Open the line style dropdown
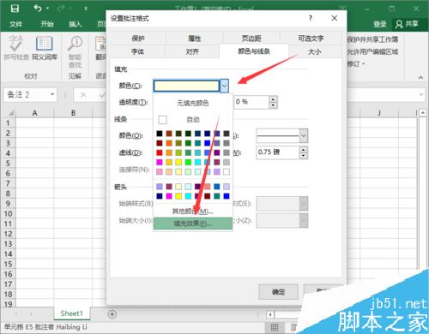Viewport: 429px width, 334px height. pos(304,135)
